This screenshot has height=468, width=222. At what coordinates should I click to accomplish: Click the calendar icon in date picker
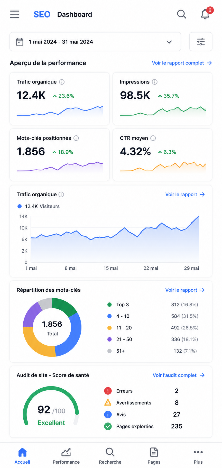tap(20, 42)
